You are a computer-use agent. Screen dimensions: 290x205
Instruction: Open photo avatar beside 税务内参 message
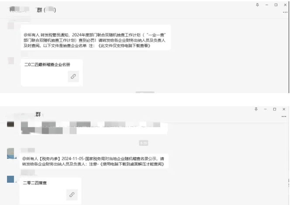click(10, 153)
